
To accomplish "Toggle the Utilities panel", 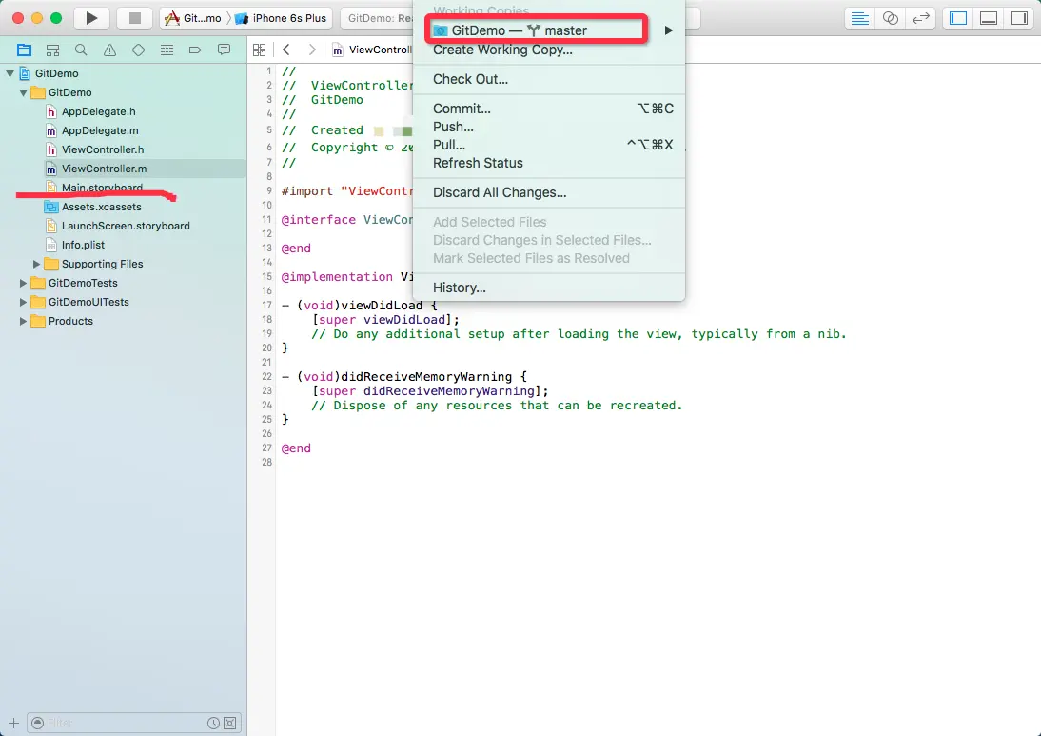I will pos(1019,18).
